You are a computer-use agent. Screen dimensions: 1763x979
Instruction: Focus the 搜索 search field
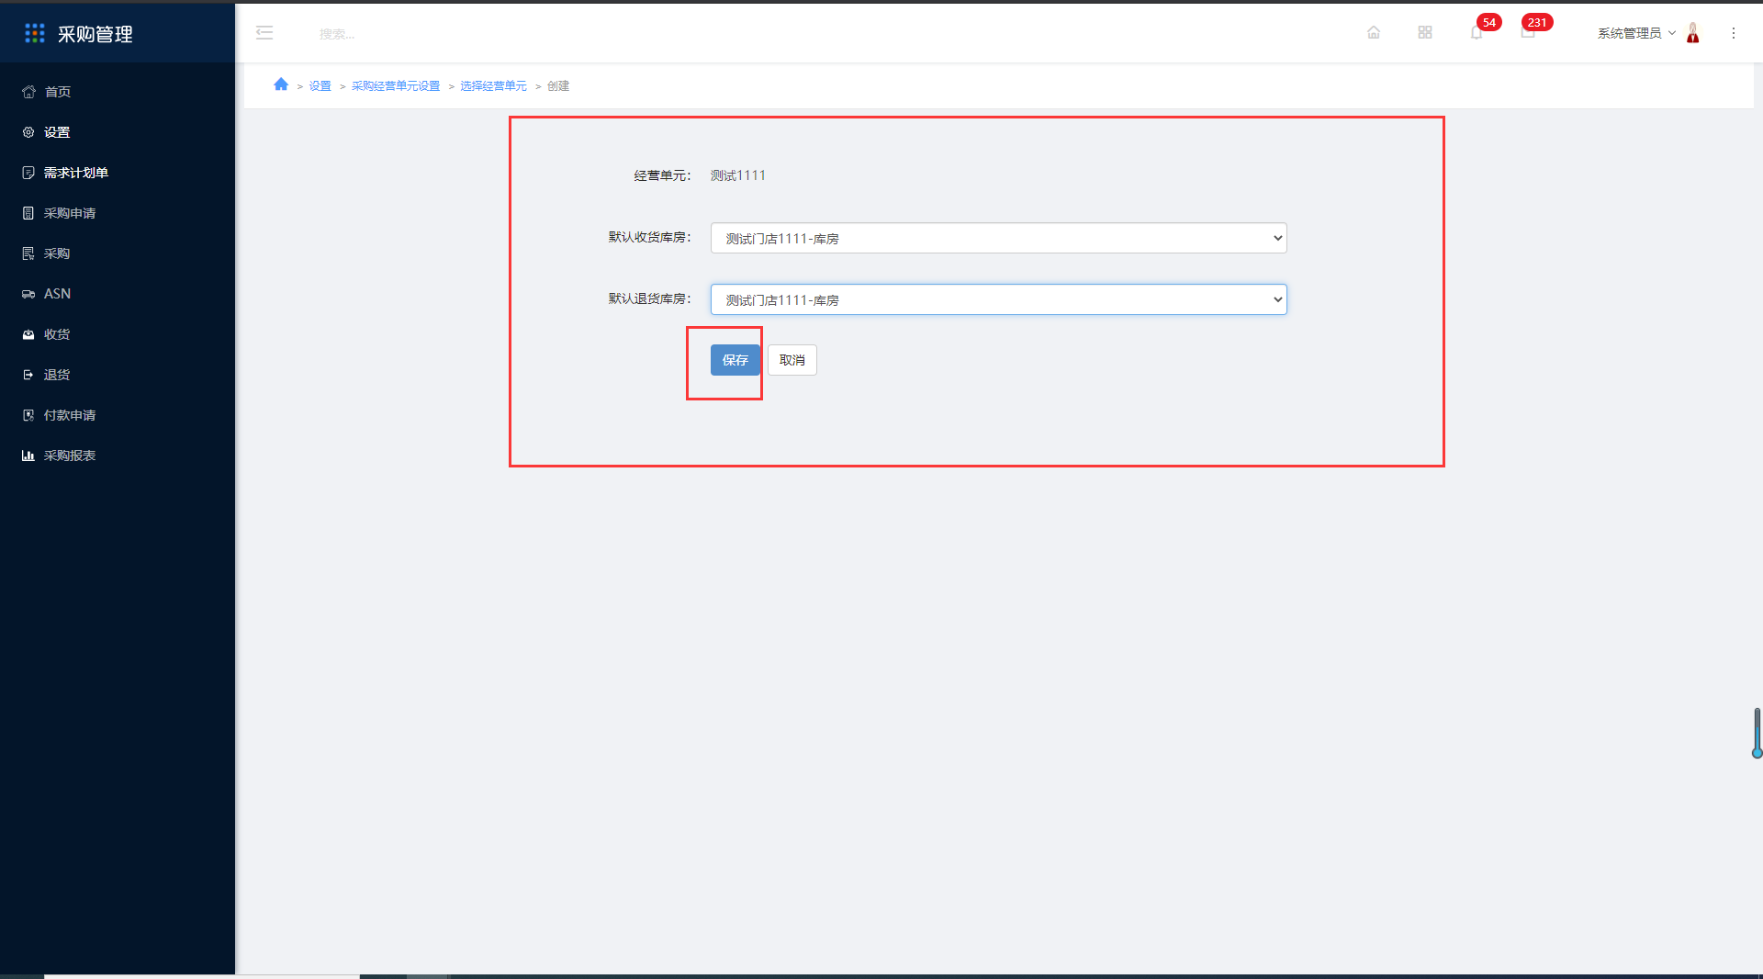pos(337,34)
